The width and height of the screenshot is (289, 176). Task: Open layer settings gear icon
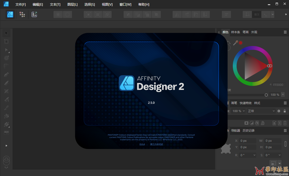coord(279,111)
